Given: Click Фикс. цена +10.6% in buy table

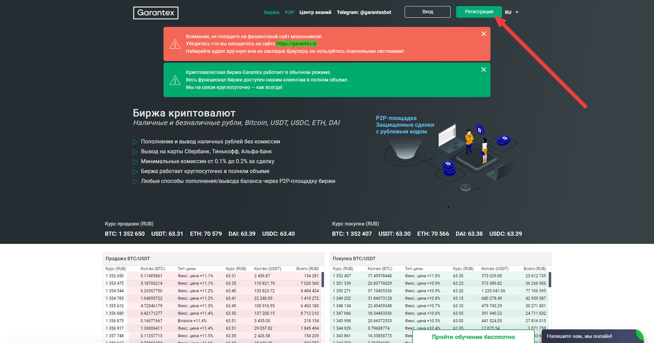Looking at the screenshot, I should (423, 314).
